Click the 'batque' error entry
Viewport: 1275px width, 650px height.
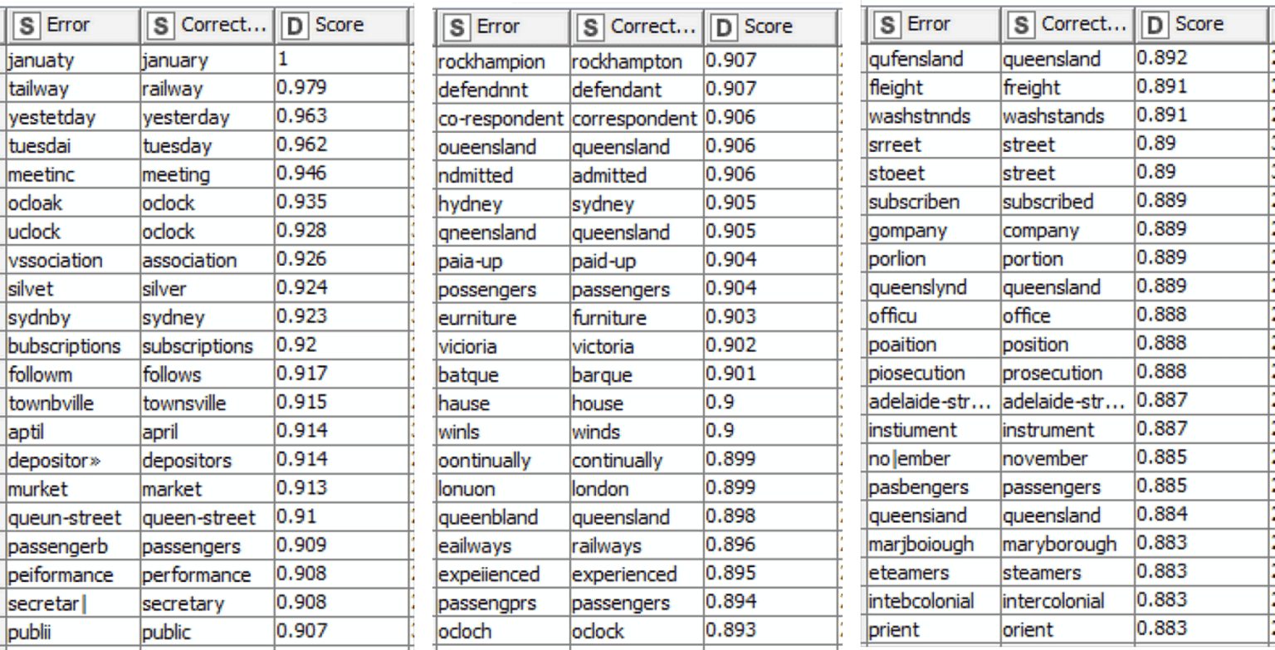[x=502, y=375]
